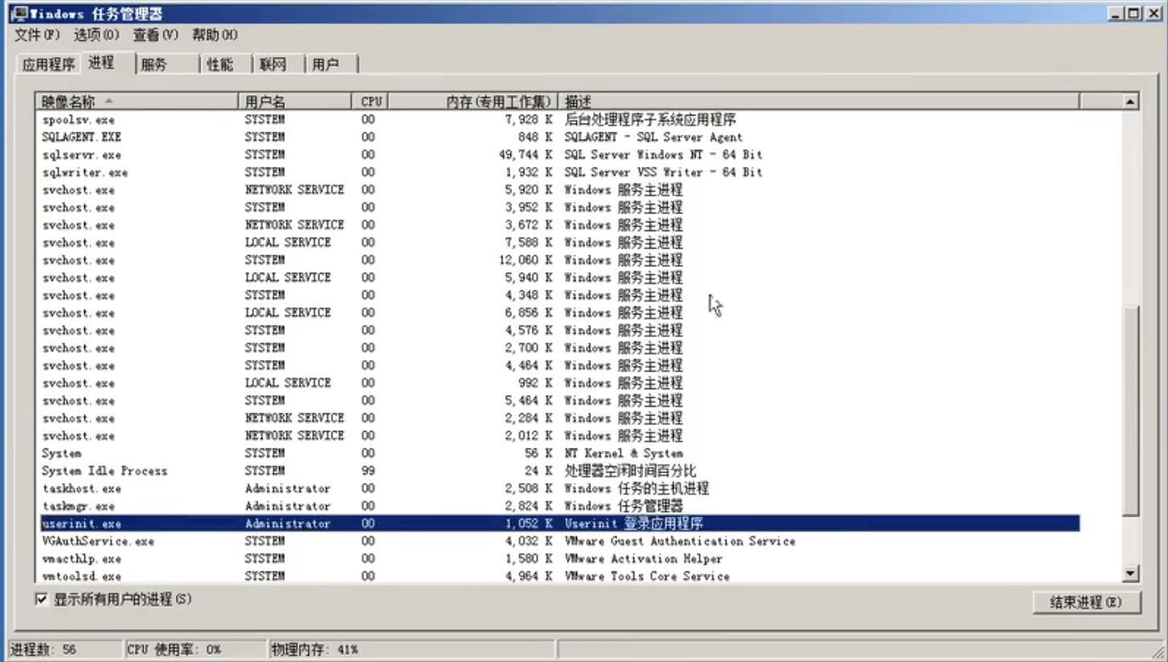
Task: Select the taskmgr.exe process row
Action: tap(560, 506)
